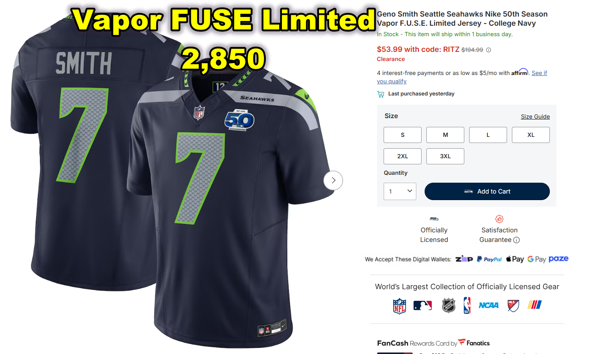The image size is (590, 354).
Task: Click the NCAA logo icon
Action: [x=488, y=306]
